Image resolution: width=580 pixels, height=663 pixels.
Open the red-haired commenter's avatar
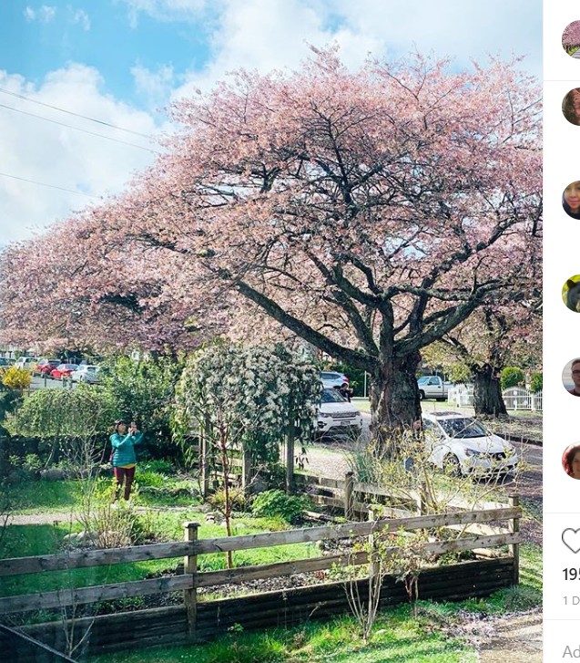point(571,461)
